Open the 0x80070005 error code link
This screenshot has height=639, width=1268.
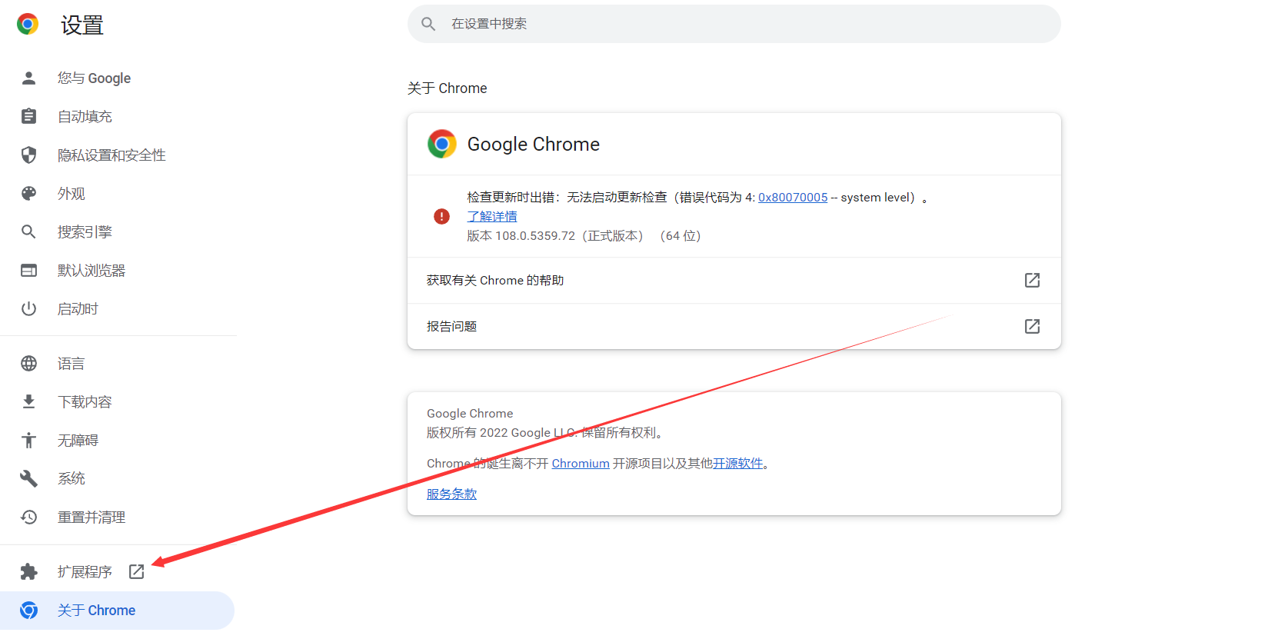pyautogui.click(x=793, y=198)
